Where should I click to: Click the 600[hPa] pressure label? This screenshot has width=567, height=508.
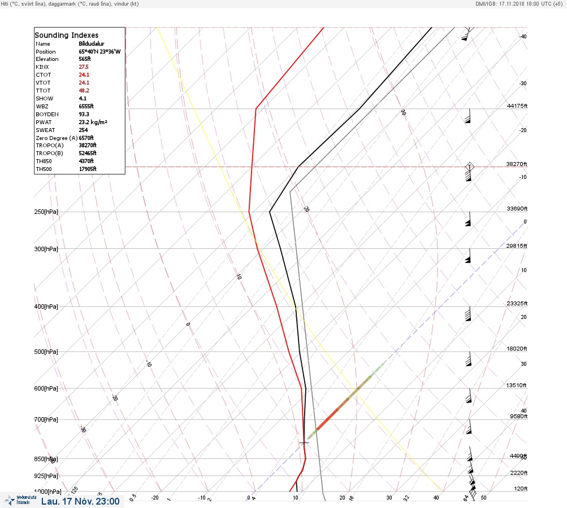[x=46, y=388]
